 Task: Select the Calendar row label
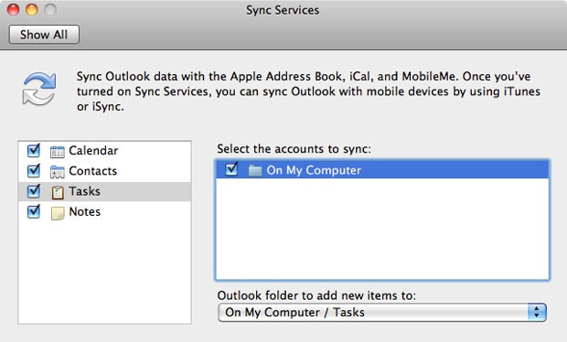93,151
